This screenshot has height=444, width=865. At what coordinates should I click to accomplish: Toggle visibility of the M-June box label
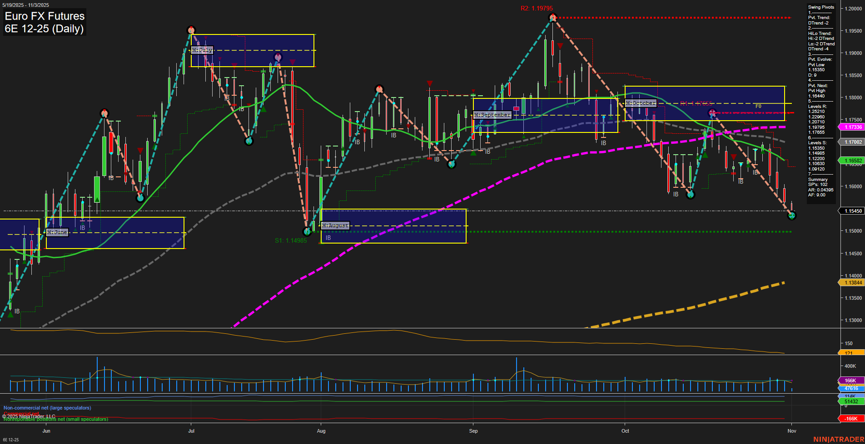(57, 232)
